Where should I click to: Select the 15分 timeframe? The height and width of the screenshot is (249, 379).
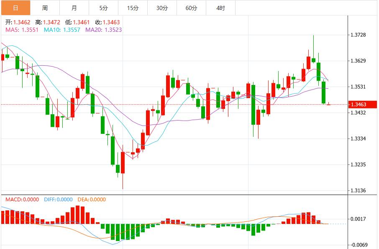(x=133, y=7)
